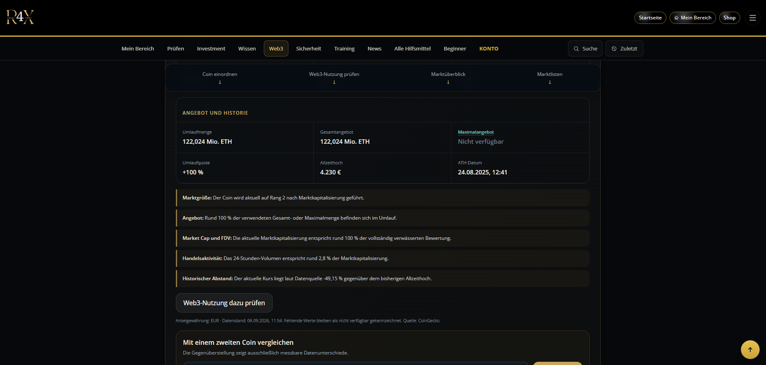766x365 pixels.
Task: Jump to the Marktüberblick section
Action: click(x=448, y=74)
